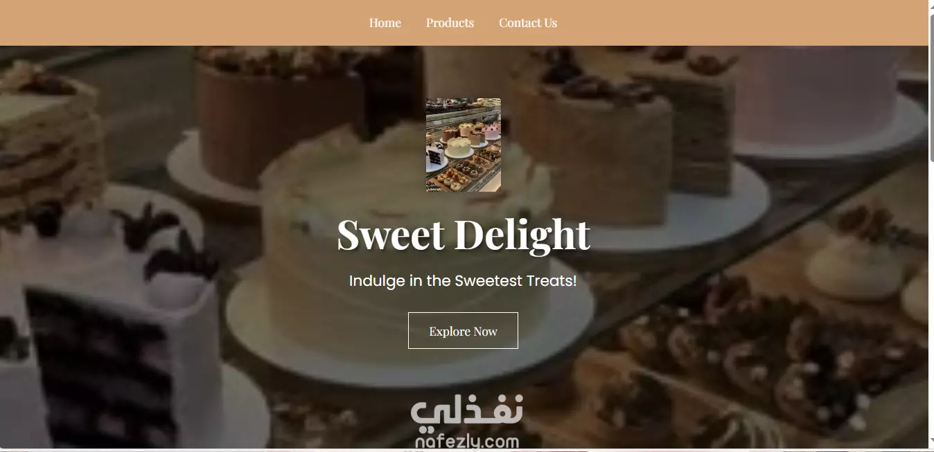Click the Sweet Delight heading
Screen dimensions: 934x452
tap(464, 235)
